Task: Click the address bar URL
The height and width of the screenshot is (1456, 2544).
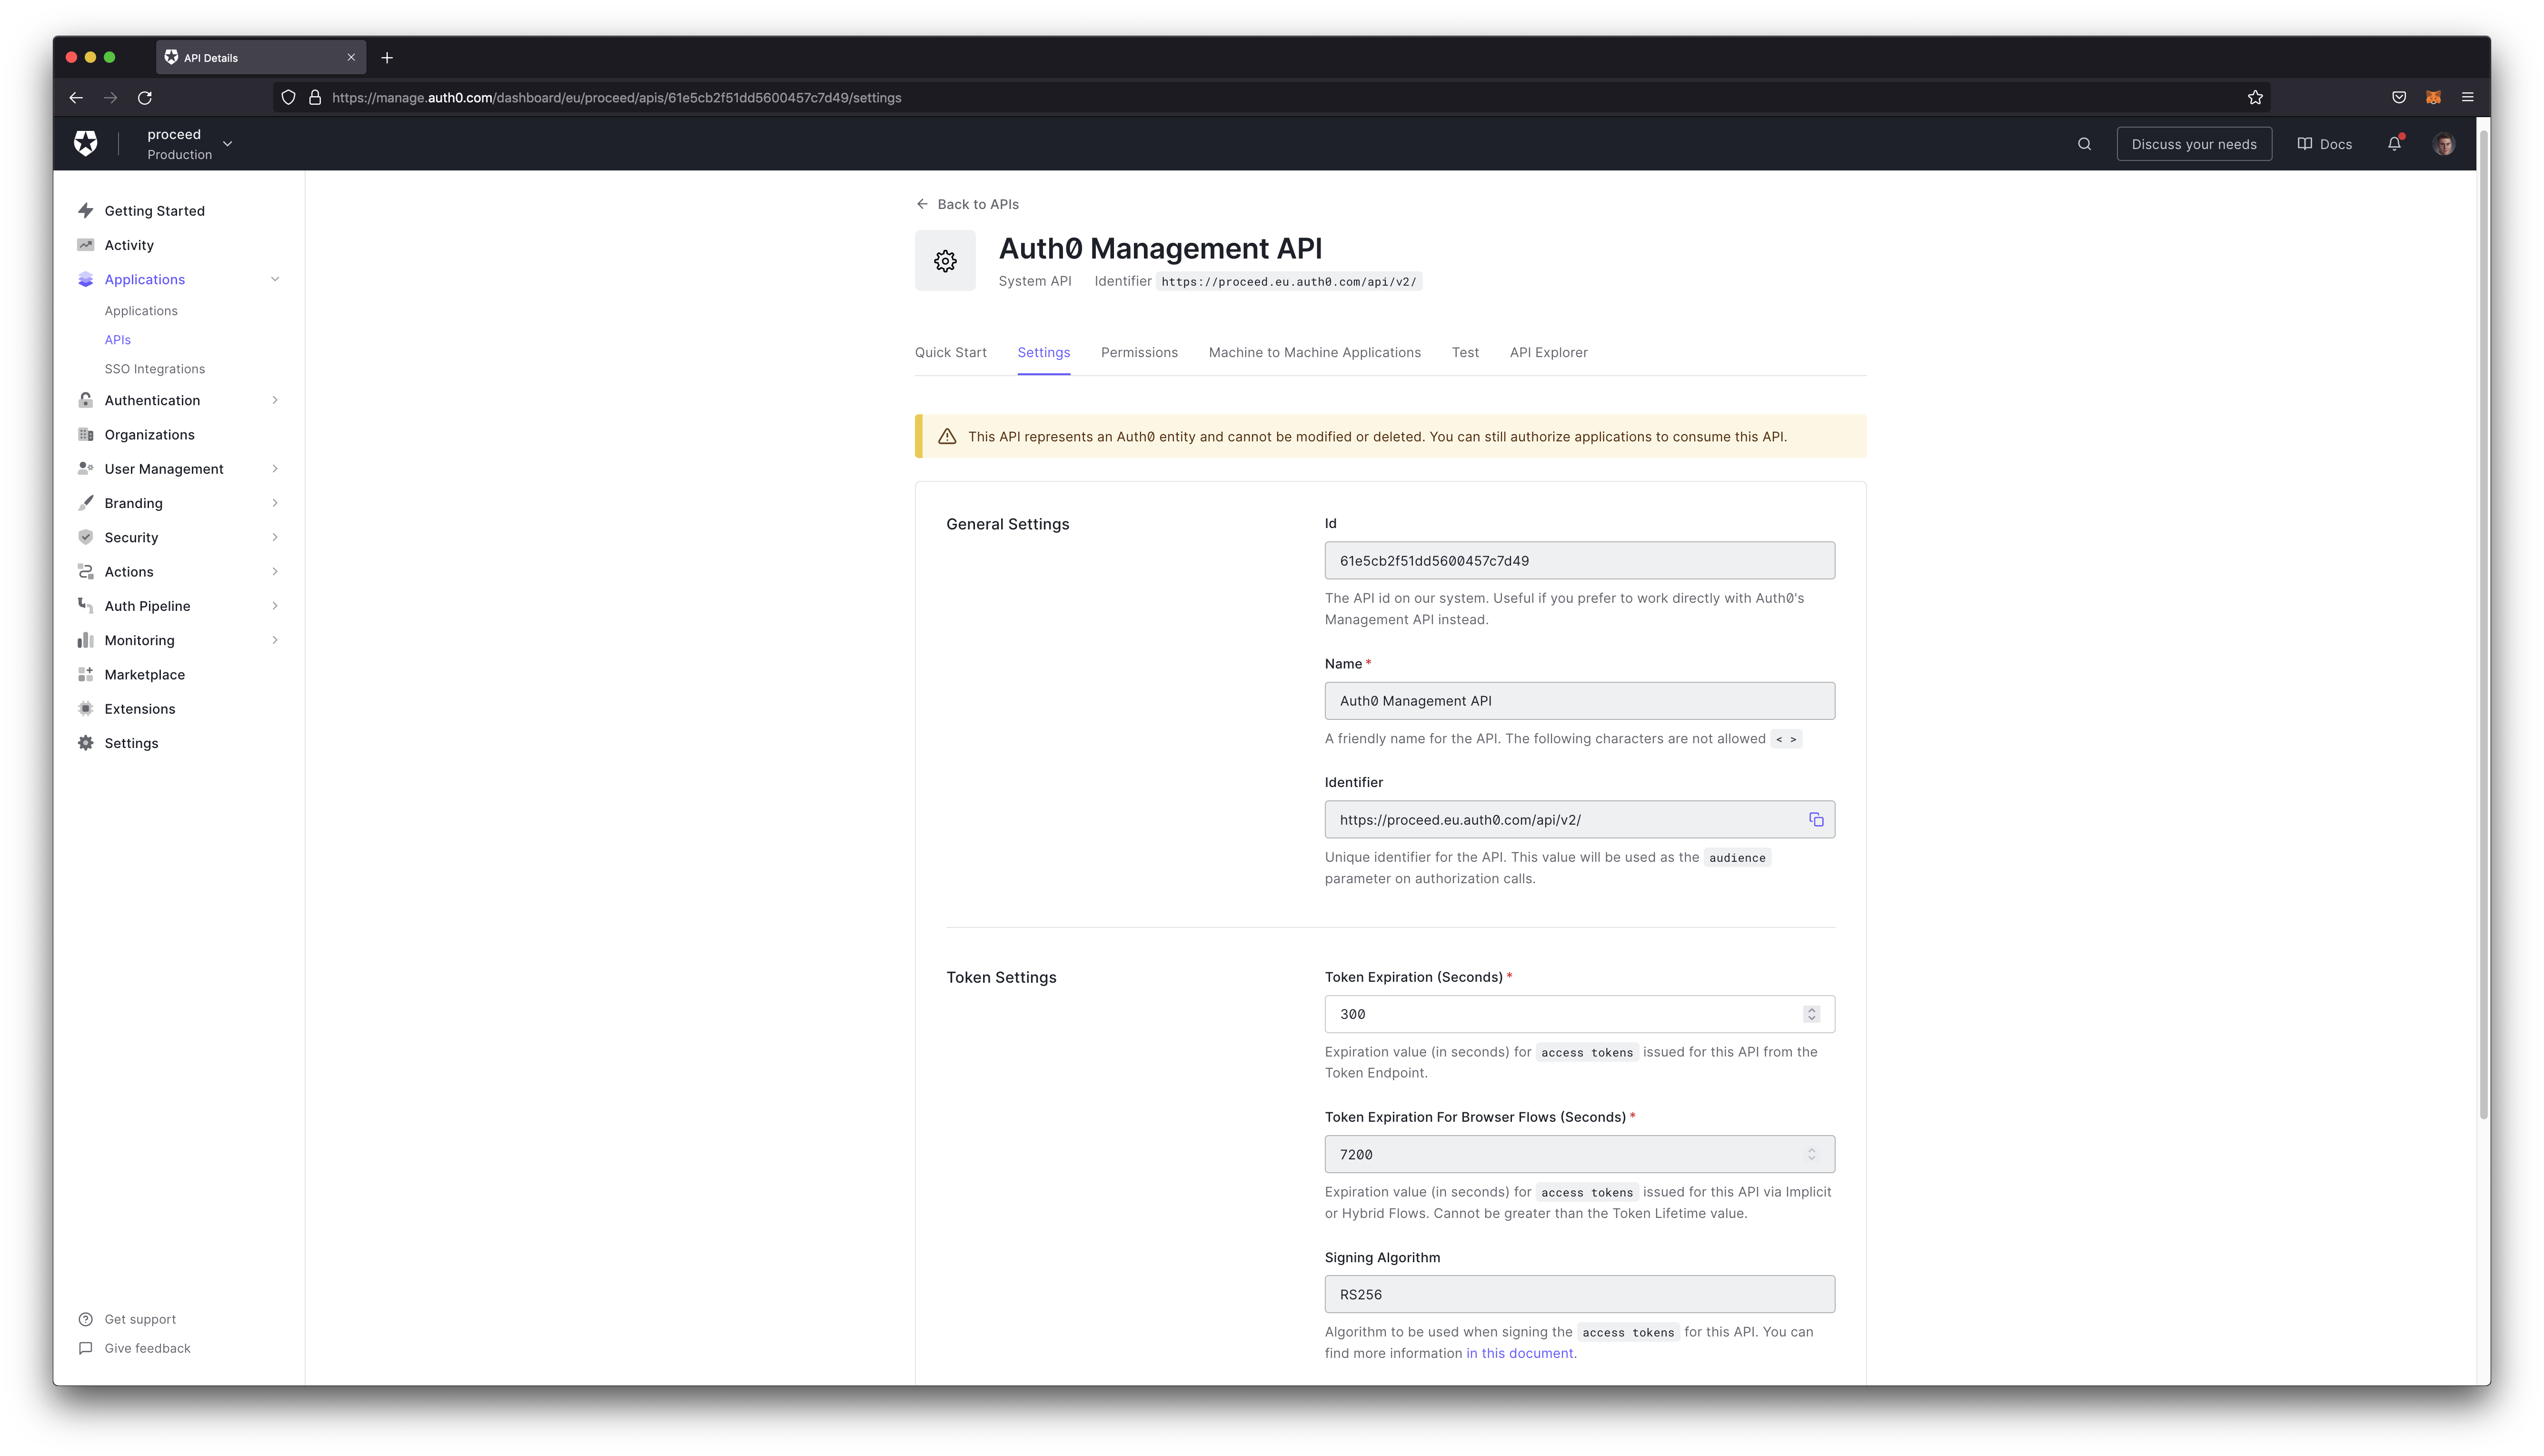Action: pos(617,98)
